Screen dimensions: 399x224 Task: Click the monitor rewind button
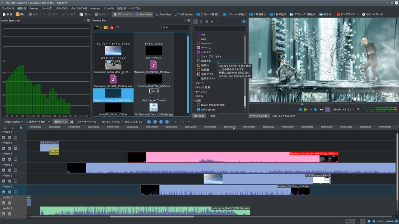(300, 110)
